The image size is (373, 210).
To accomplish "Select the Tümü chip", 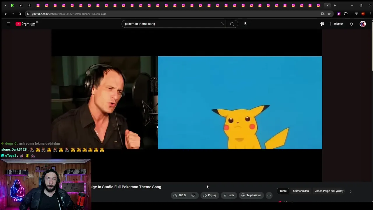I will pos(283,191).
